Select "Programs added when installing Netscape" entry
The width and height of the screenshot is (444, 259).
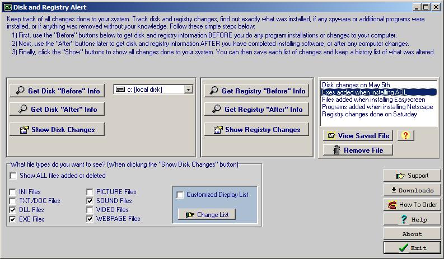pyautogui.click(x=378, y=107)
